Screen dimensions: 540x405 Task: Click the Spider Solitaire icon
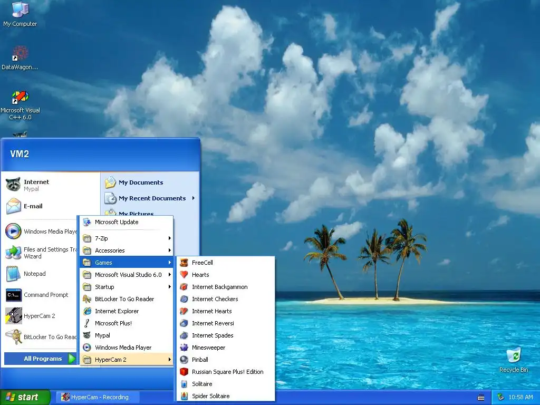click(184, 396)
